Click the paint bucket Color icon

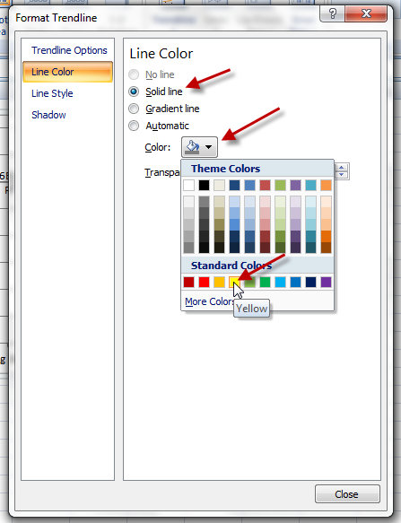[x=193, y=147]
